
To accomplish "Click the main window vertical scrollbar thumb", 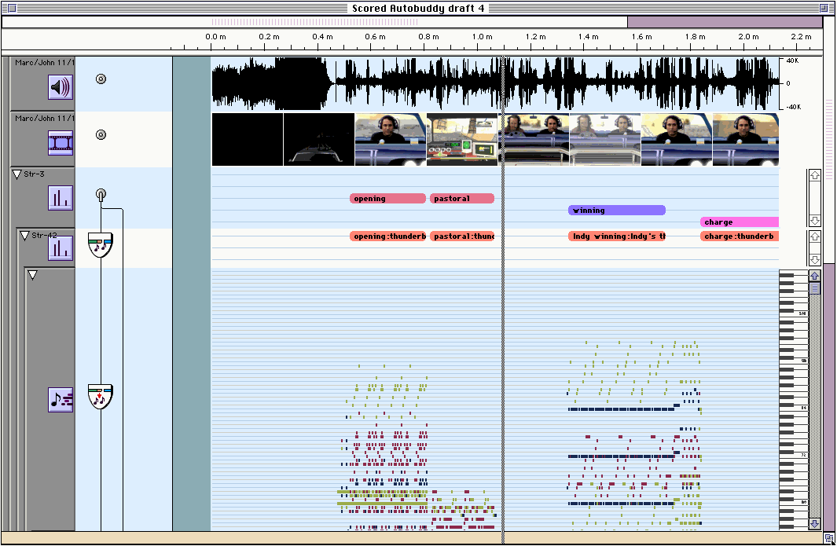I will click(x=828, y=397).
